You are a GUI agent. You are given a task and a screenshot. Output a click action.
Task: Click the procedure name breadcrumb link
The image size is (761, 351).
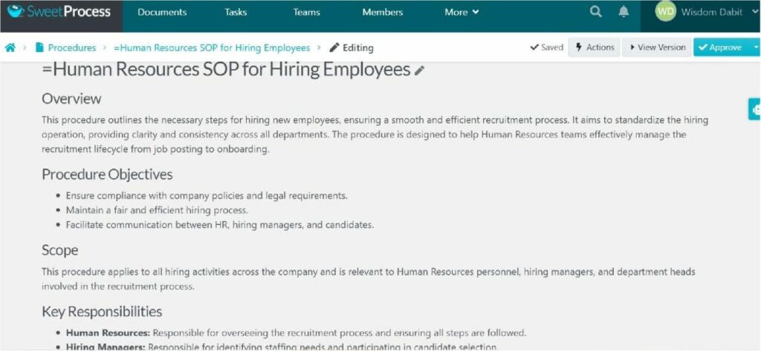click(212, 48)
